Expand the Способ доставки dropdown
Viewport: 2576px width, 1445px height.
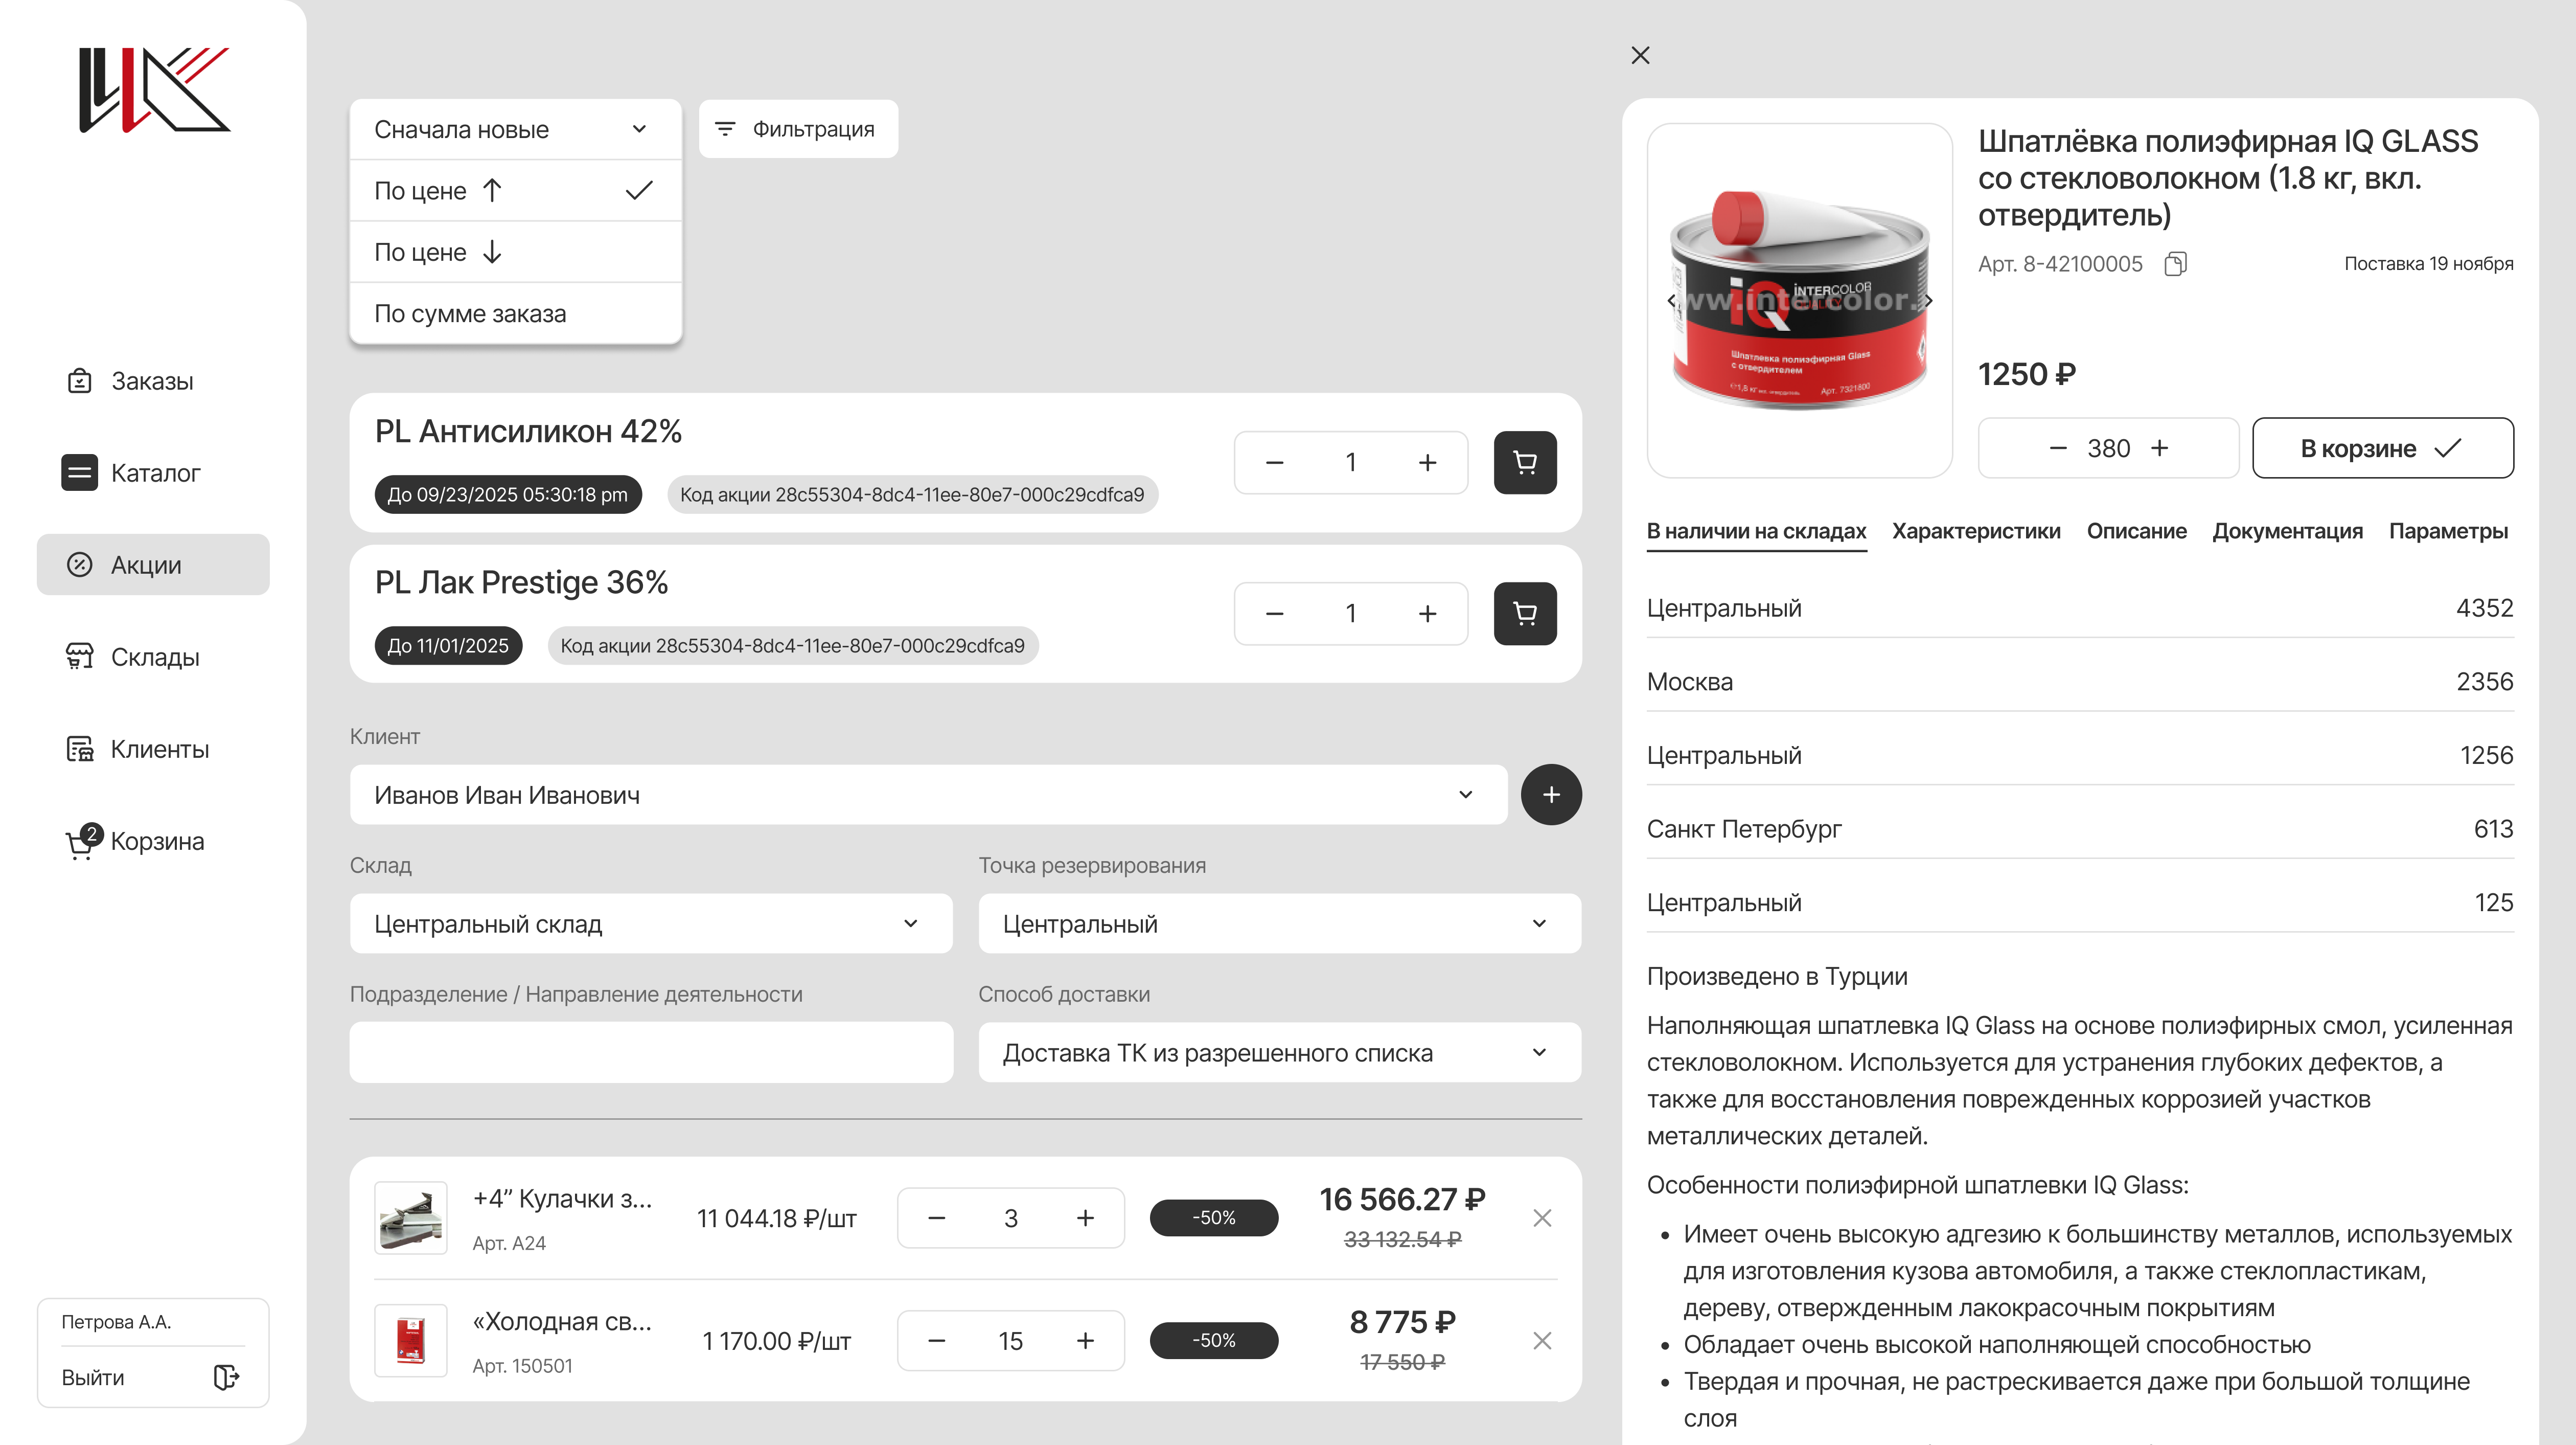[x=1279, y=1053]
